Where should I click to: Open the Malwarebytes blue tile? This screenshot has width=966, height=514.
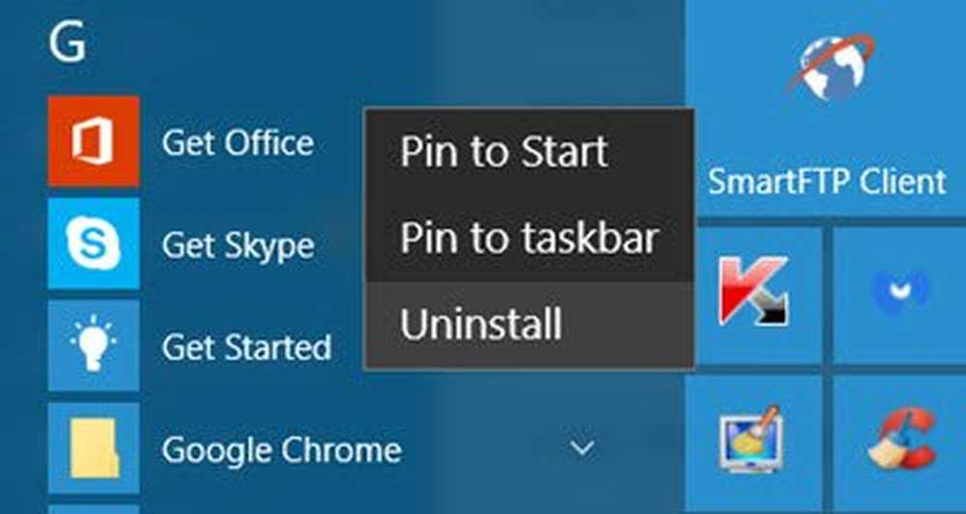(899, 296)
